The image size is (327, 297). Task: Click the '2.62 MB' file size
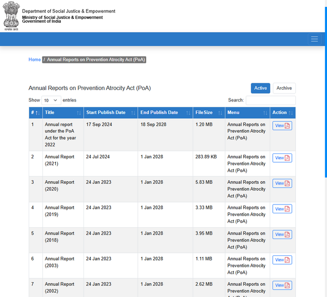pyautogui.click(x=204, y=284)
